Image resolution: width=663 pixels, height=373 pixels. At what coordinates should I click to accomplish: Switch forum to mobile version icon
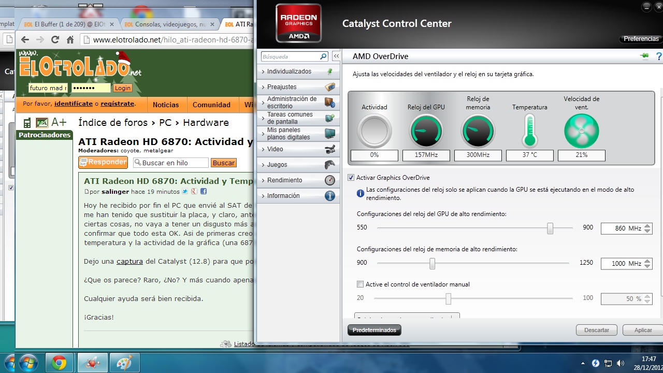[27, 123]
